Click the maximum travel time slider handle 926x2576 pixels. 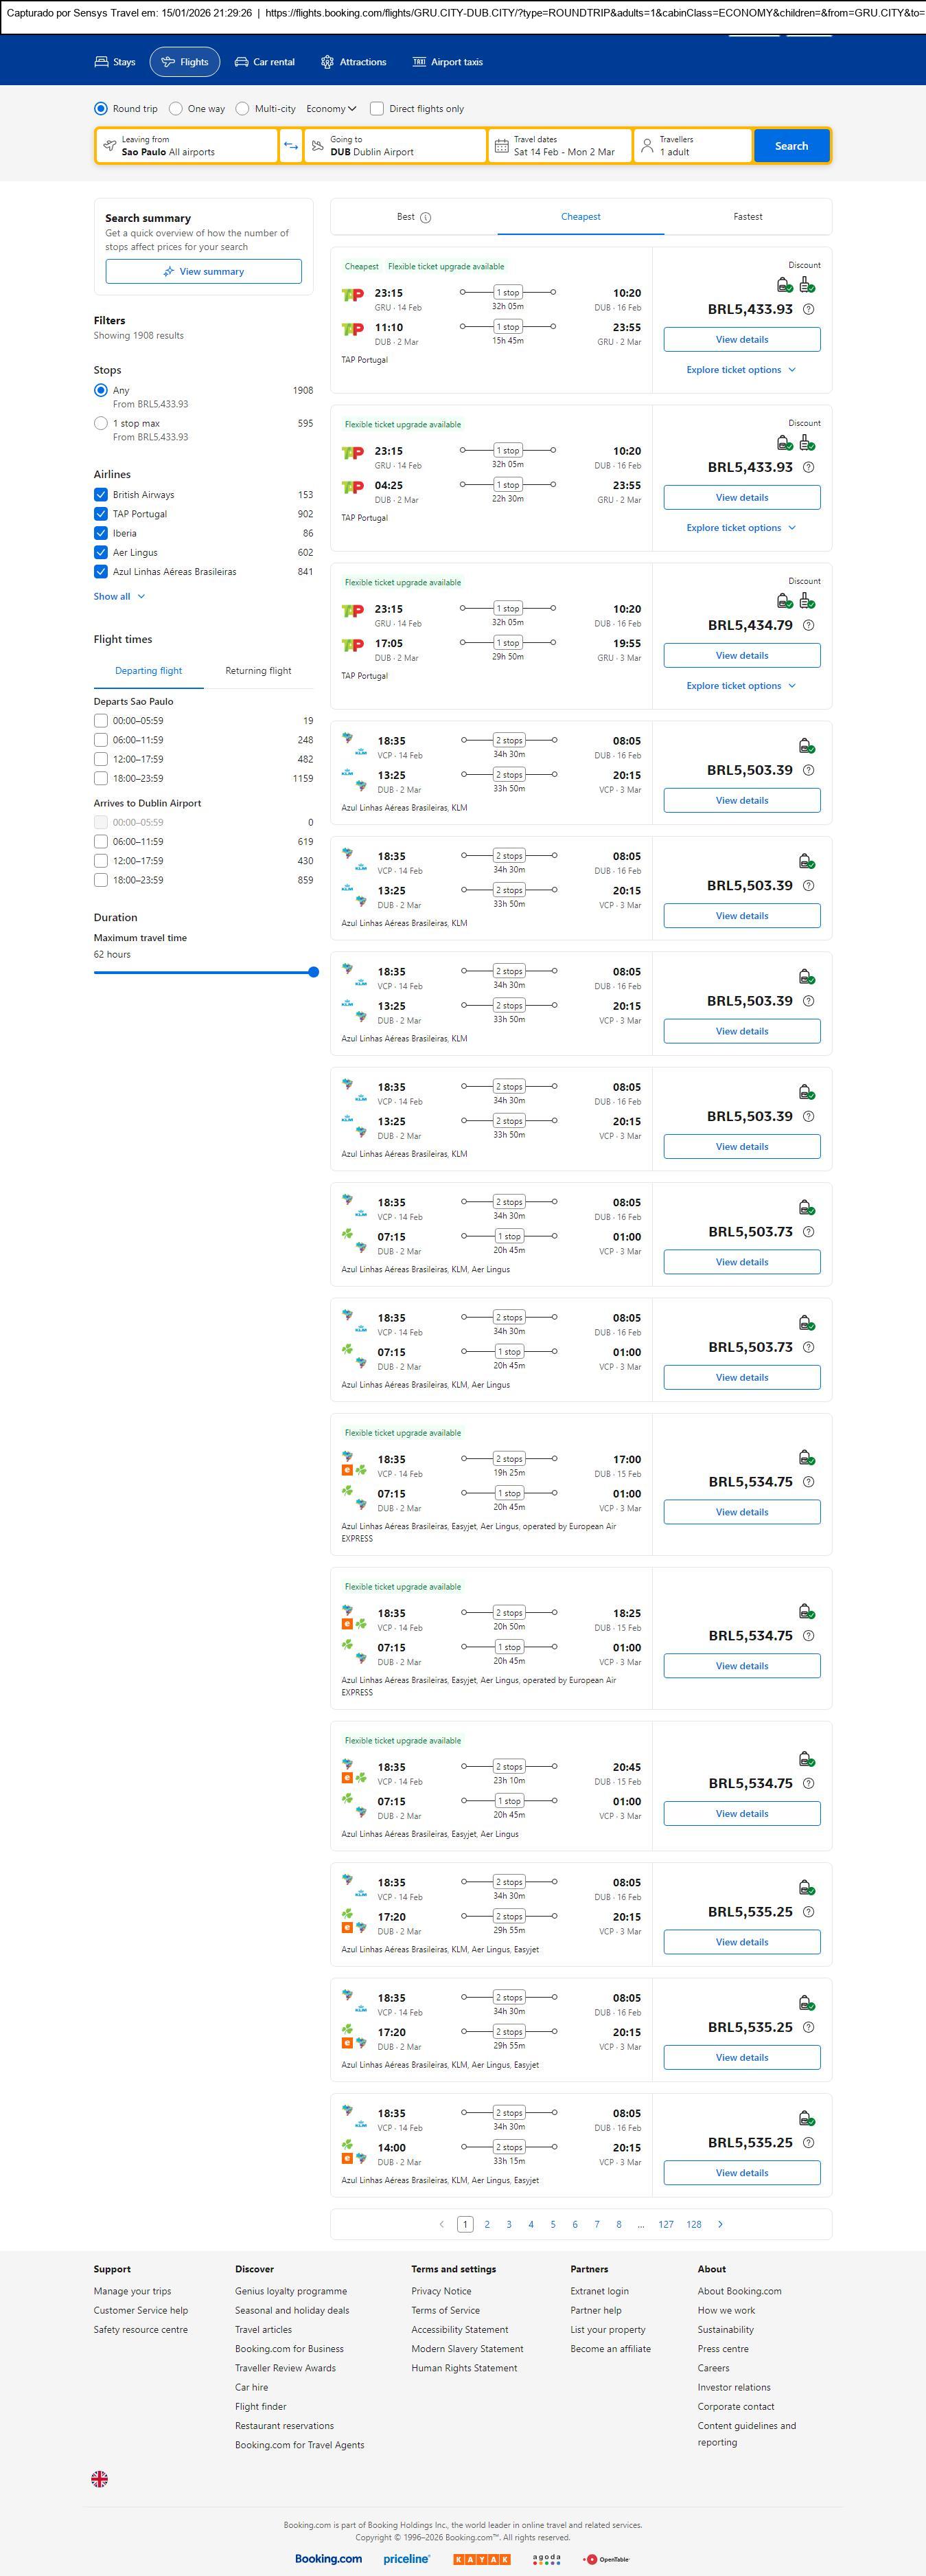pos(314,972)
